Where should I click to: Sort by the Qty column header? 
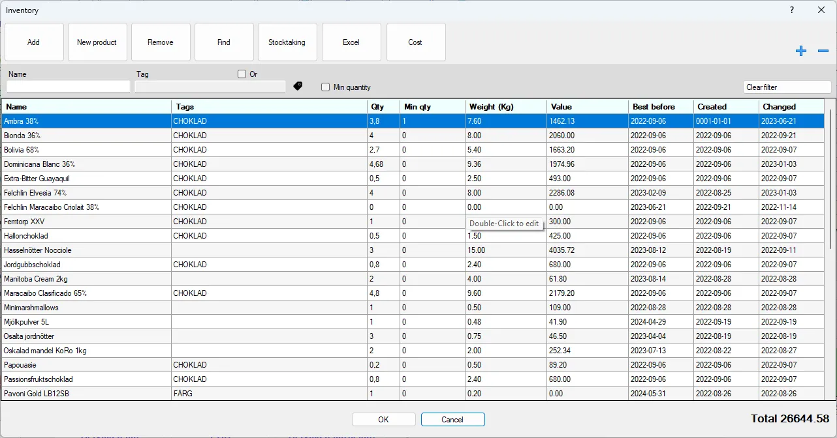384,107
